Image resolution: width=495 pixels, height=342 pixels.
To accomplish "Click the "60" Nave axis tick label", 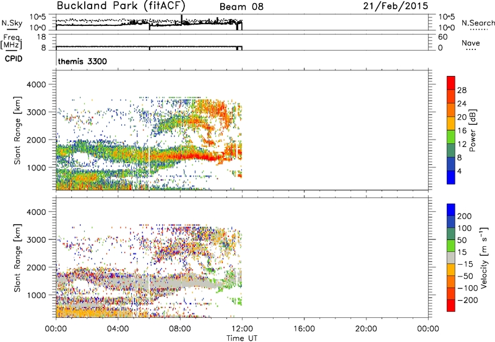I will (x=443, y=37).
